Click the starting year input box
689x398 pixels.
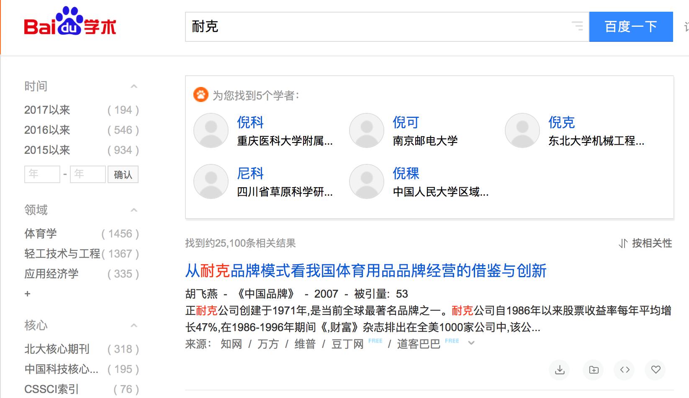tap(42, 174)
